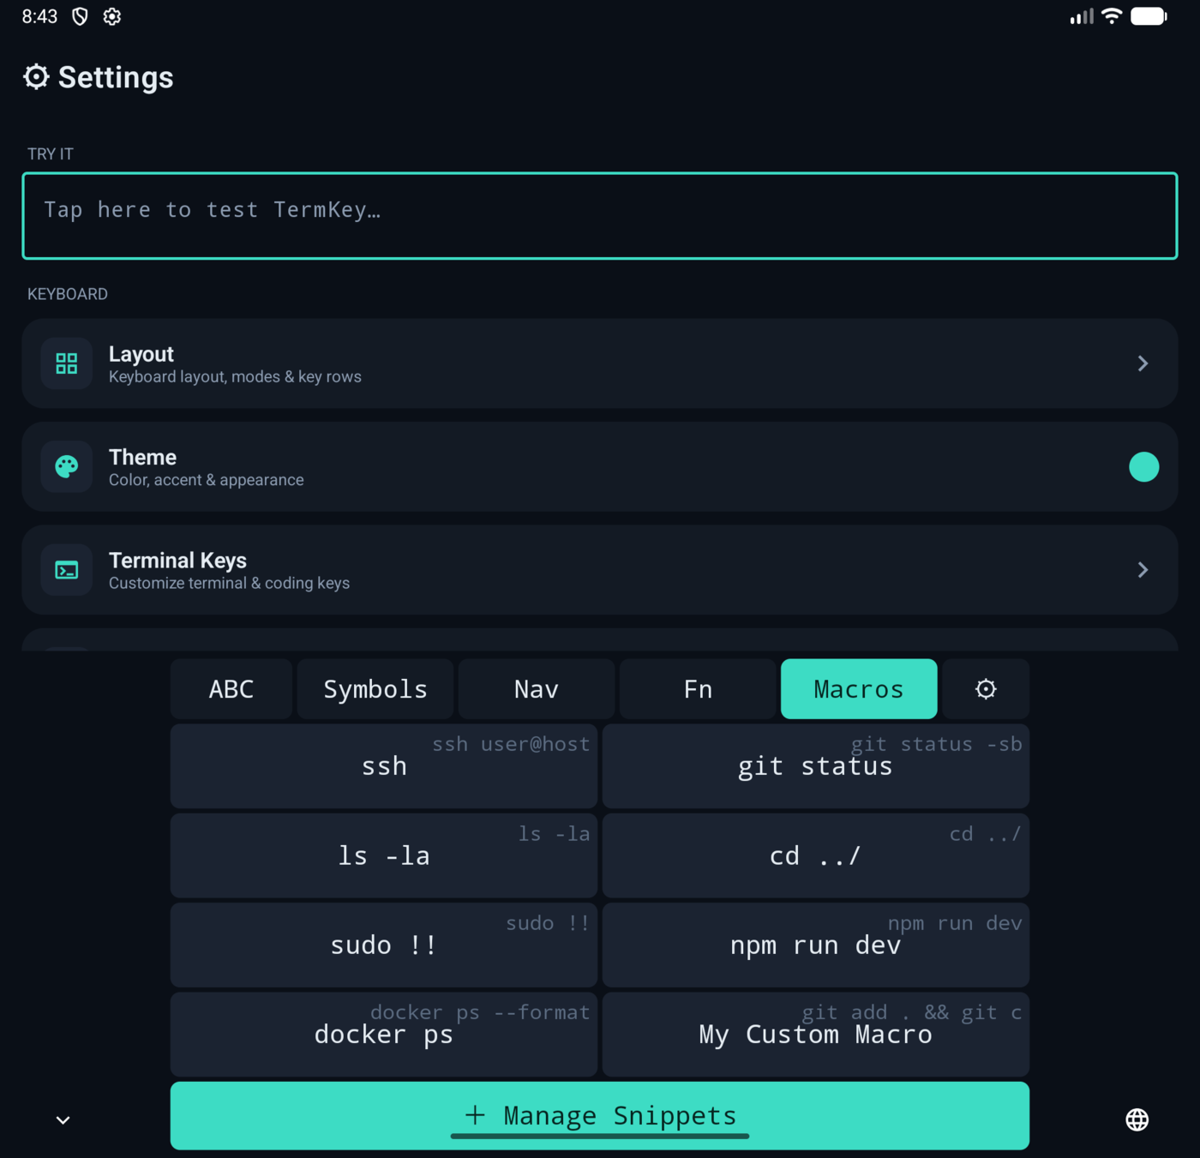Open Terminal Keys chevron arrow

tap(1143, 570)
